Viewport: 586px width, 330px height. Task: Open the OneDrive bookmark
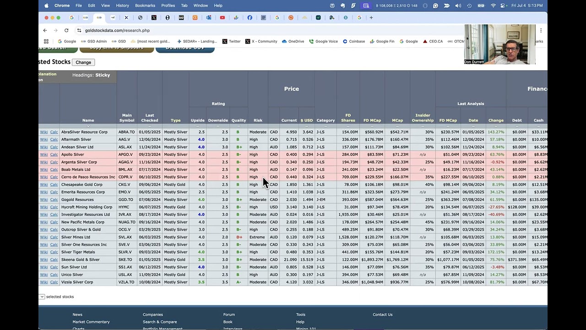coord(293,41)
